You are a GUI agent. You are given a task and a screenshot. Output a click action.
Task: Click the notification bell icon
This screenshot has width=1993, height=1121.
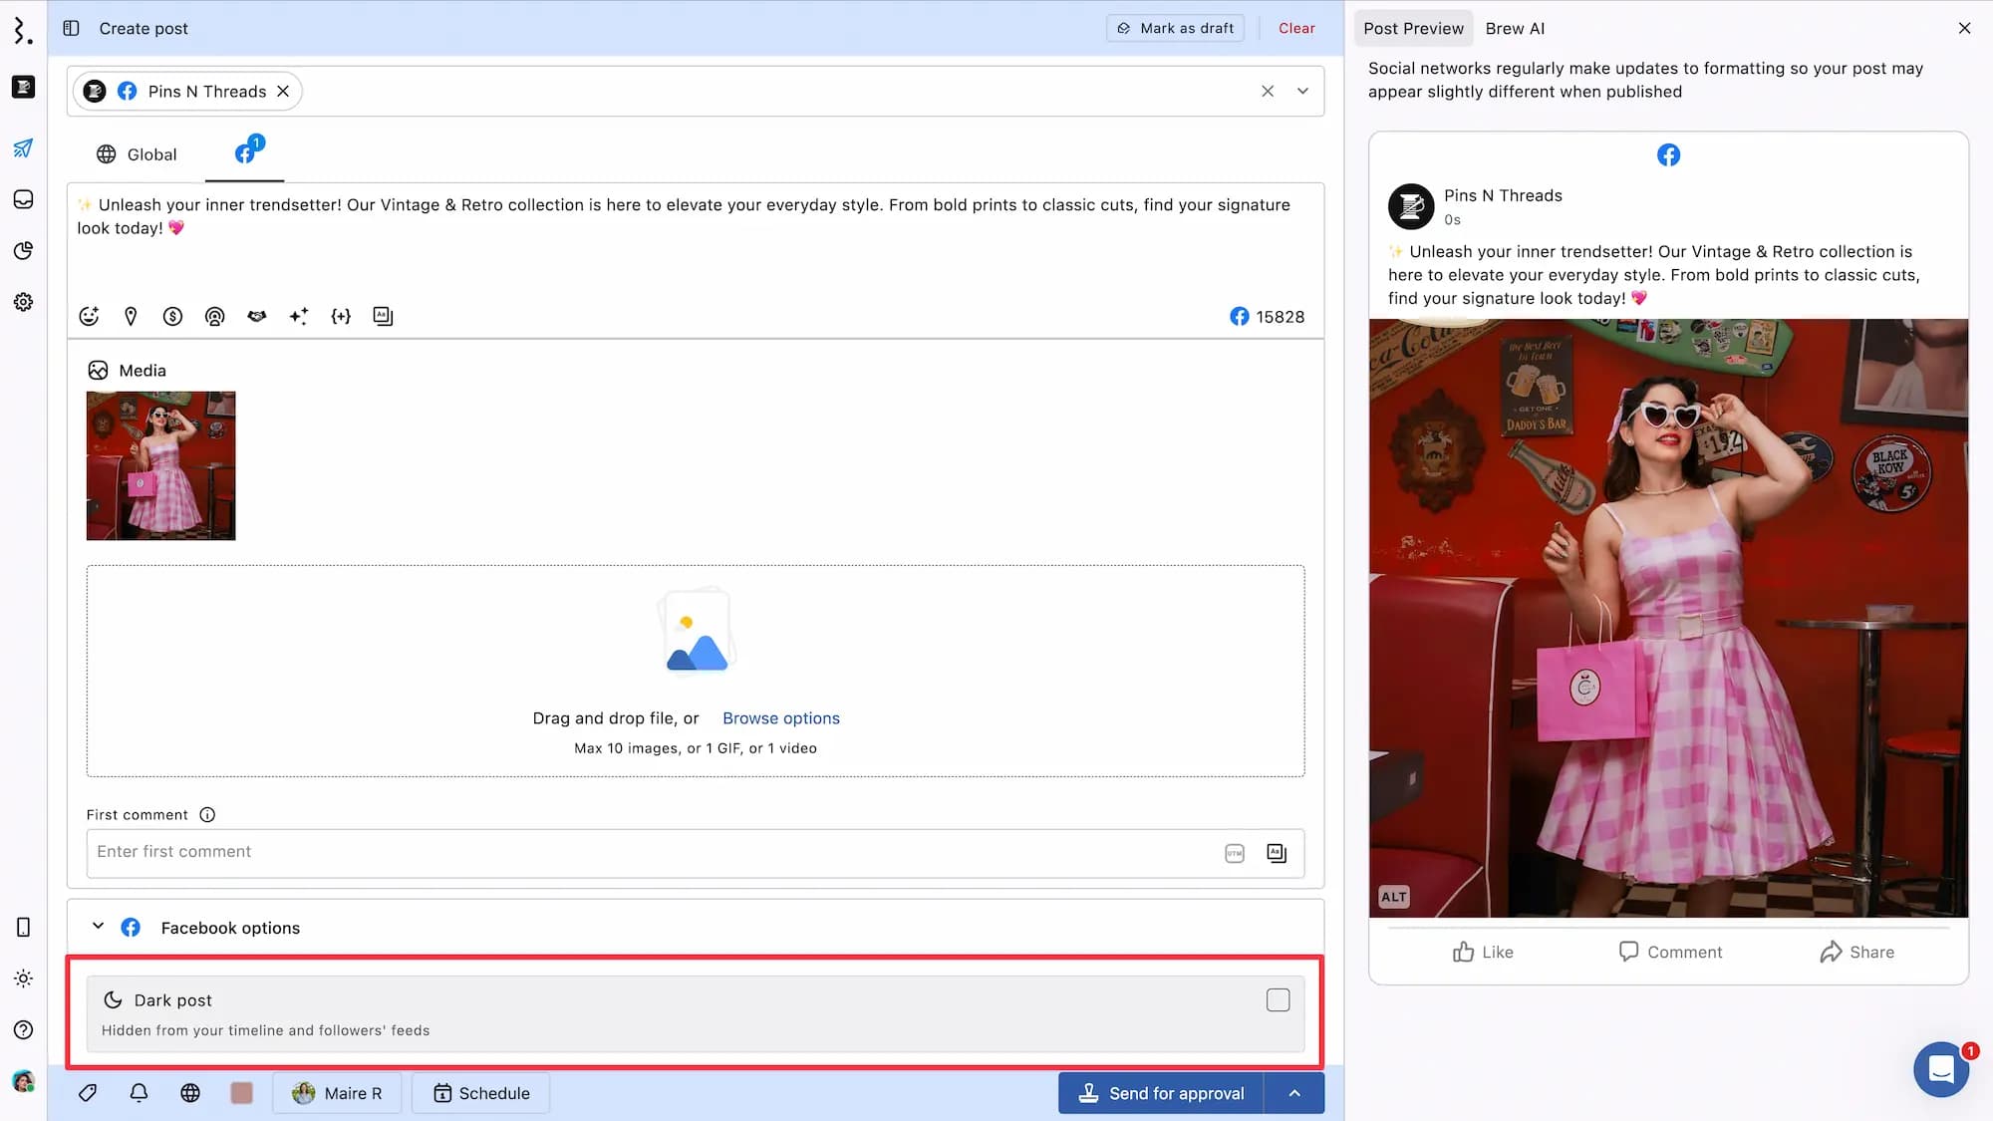tap(139, 1093)
